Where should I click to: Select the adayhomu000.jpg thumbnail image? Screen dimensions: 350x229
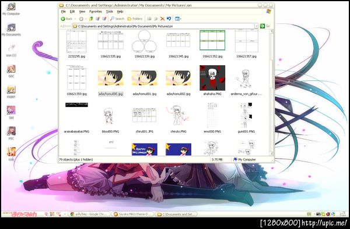[x=110, y=78]
